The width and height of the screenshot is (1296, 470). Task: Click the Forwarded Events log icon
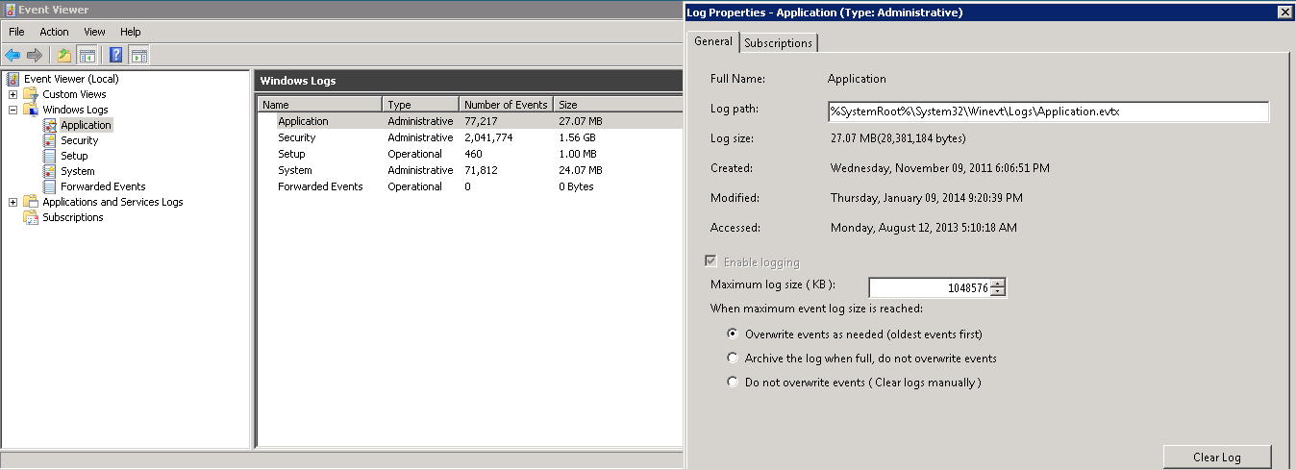click(50, 186)
